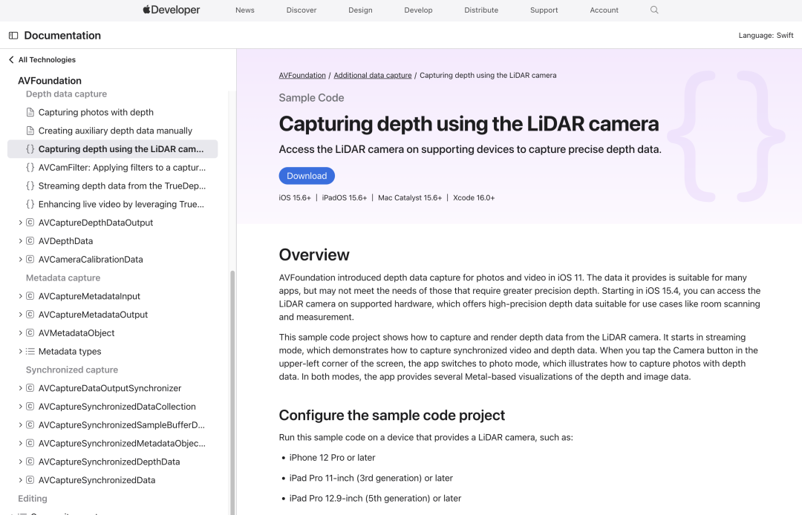
Task: Click document icon beside Capturing photos with depth
Action: pyautogui.click(x=30, y=112)
